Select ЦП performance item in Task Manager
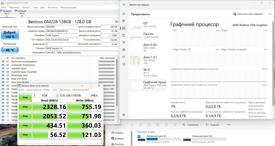The image size is (275, 146). (148, 25)
